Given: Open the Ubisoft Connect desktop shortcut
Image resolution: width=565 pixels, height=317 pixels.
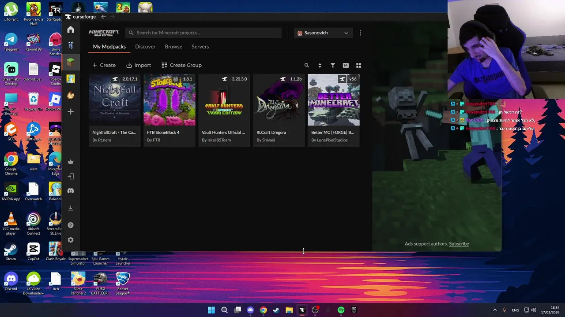Looking at the screenshot, I should click(x=33, y=223).
